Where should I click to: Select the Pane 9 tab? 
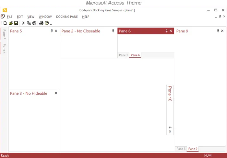[193, 149]
